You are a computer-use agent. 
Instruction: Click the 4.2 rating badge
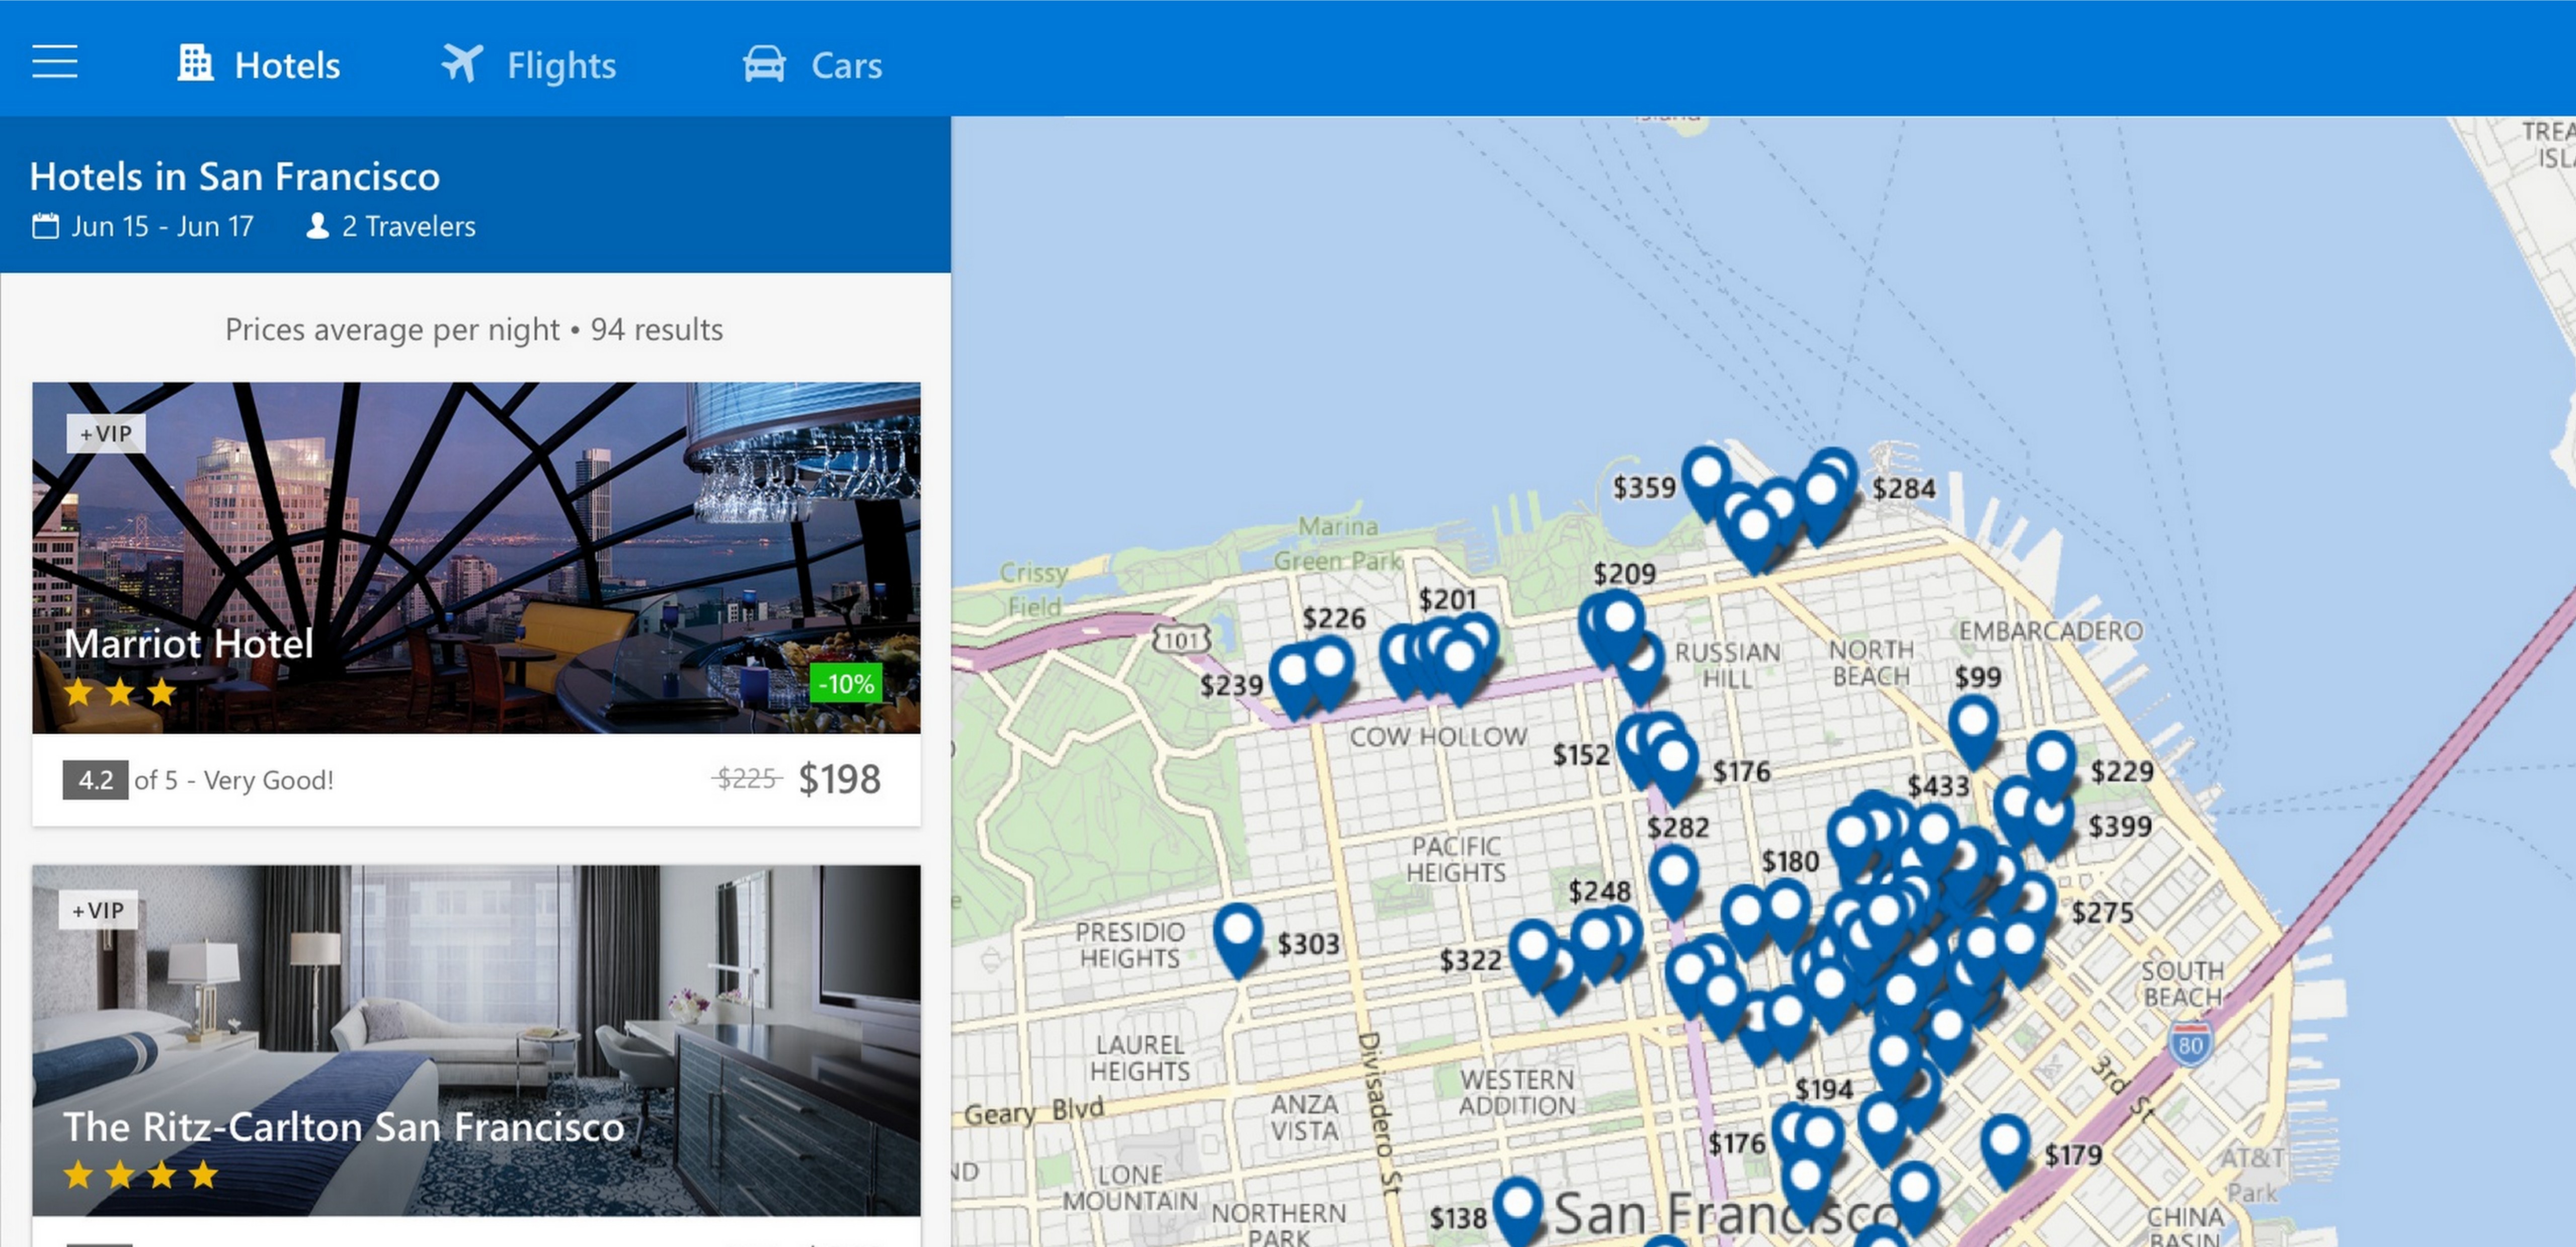pyautogui.click(x=95, y=780)
